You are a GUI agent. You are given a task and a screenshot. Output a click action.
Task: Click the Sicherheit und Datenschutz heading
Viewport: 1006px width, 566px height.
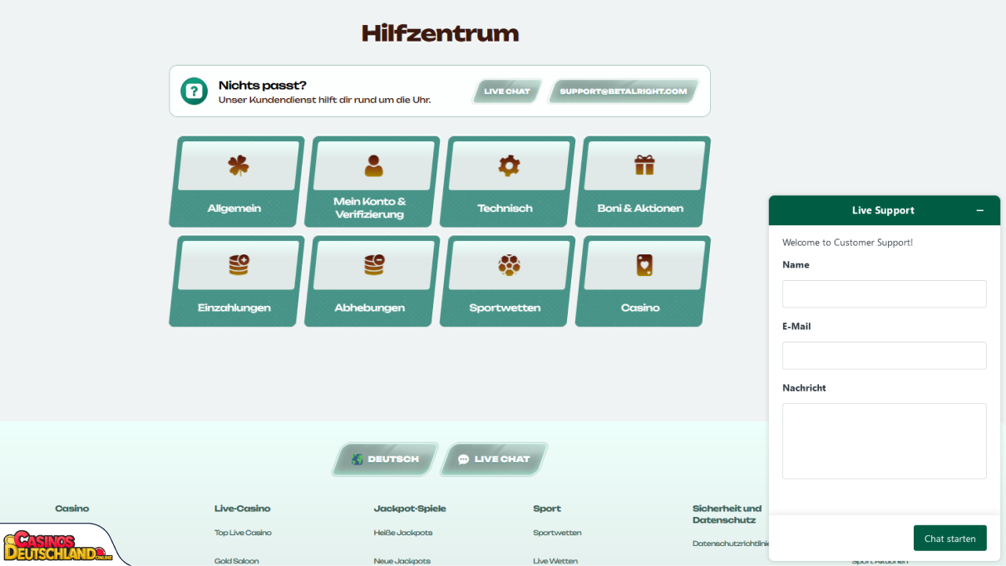tap(727, 514)
